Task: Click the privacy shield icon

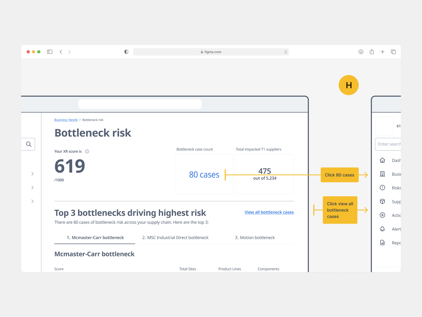Action: 126,52
